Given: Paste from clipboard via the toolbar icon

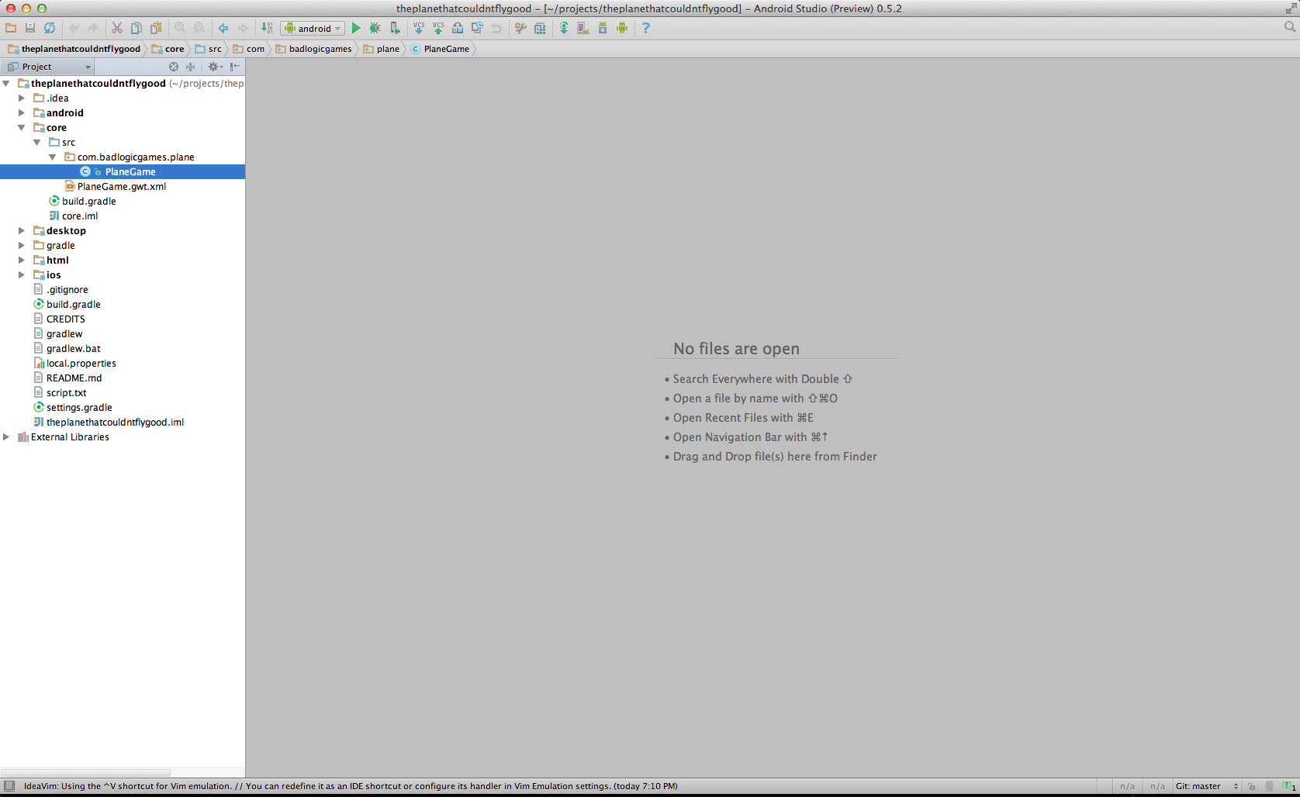Looking at the screenshot, I should pos(156,29).
